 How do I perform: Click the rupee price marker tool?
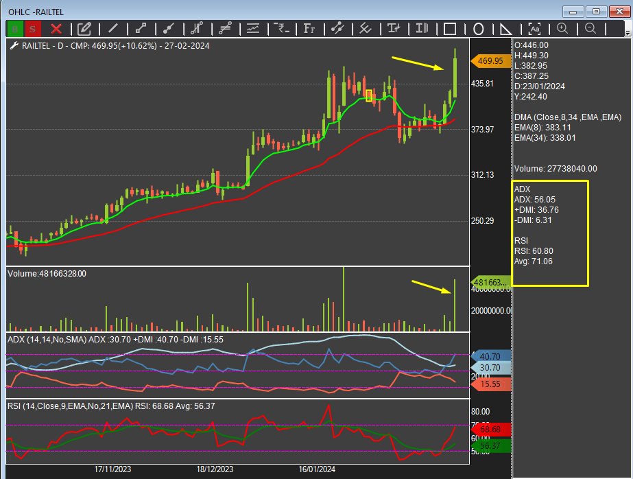tap(281, 28)
